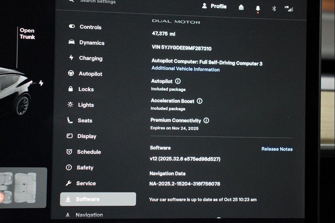Select the Schedule clock icon
Image resolution: width=335 pixels, height=223 pixels.
tap(69, 152)
